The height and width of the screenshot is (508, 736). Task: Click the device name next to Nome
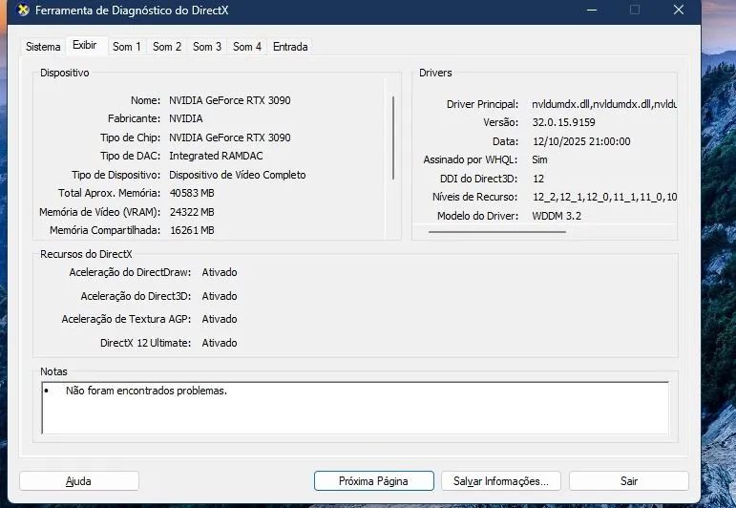pyautogui.click(x=229, y=100)
